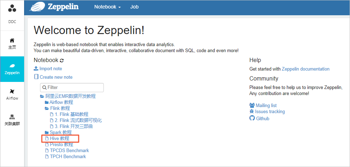Open the 主页 home icon in sidebar
350x167 pixels.
12,40
